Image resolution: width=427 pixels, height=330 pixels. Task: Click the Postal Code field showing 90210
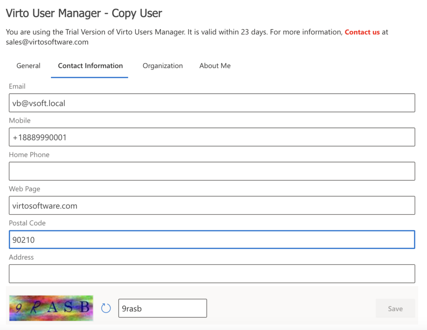coord(212,239)
